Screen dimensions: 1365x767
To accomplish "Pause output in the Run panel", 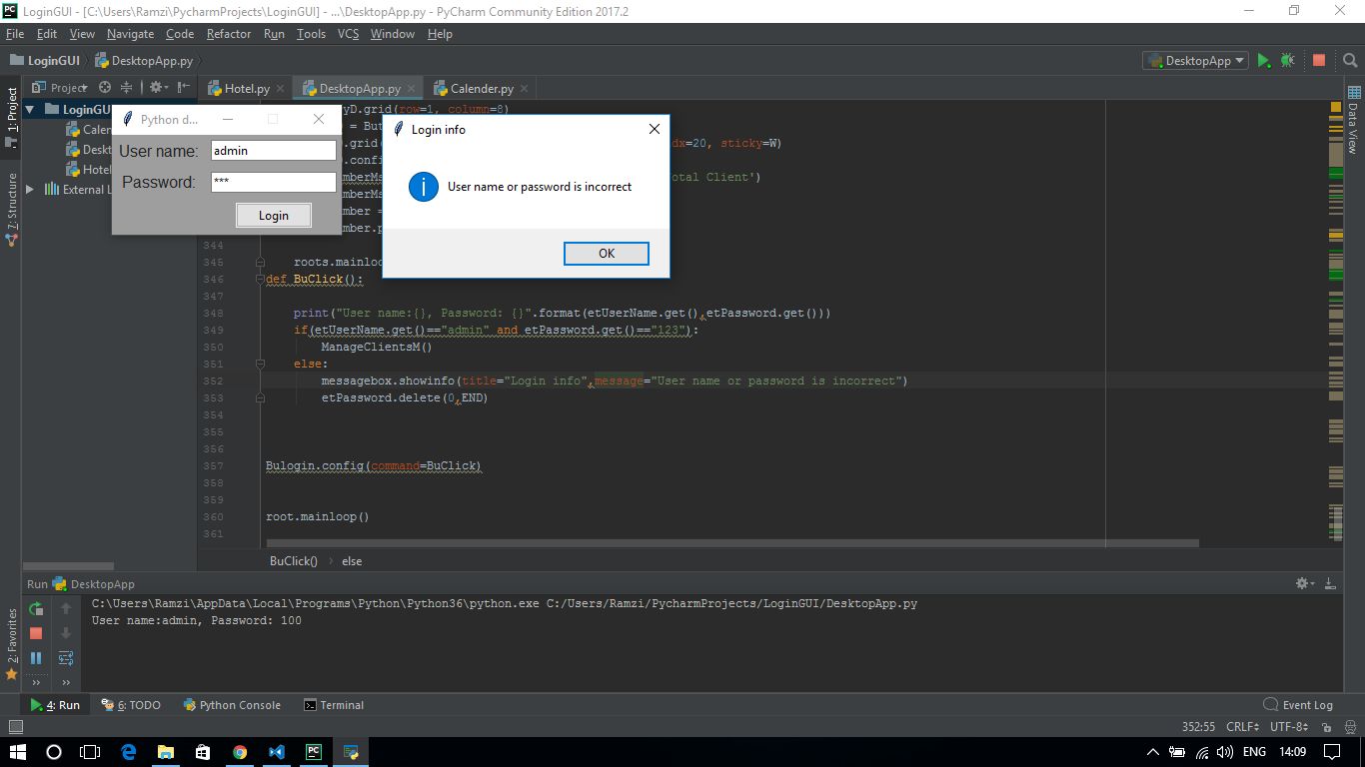I will (x=36, y=658).
